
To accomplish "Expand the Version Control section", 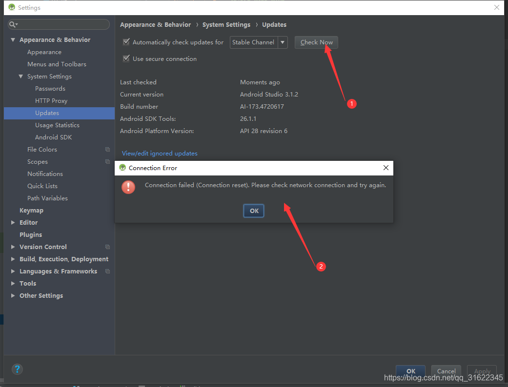I will click(13, 247).
